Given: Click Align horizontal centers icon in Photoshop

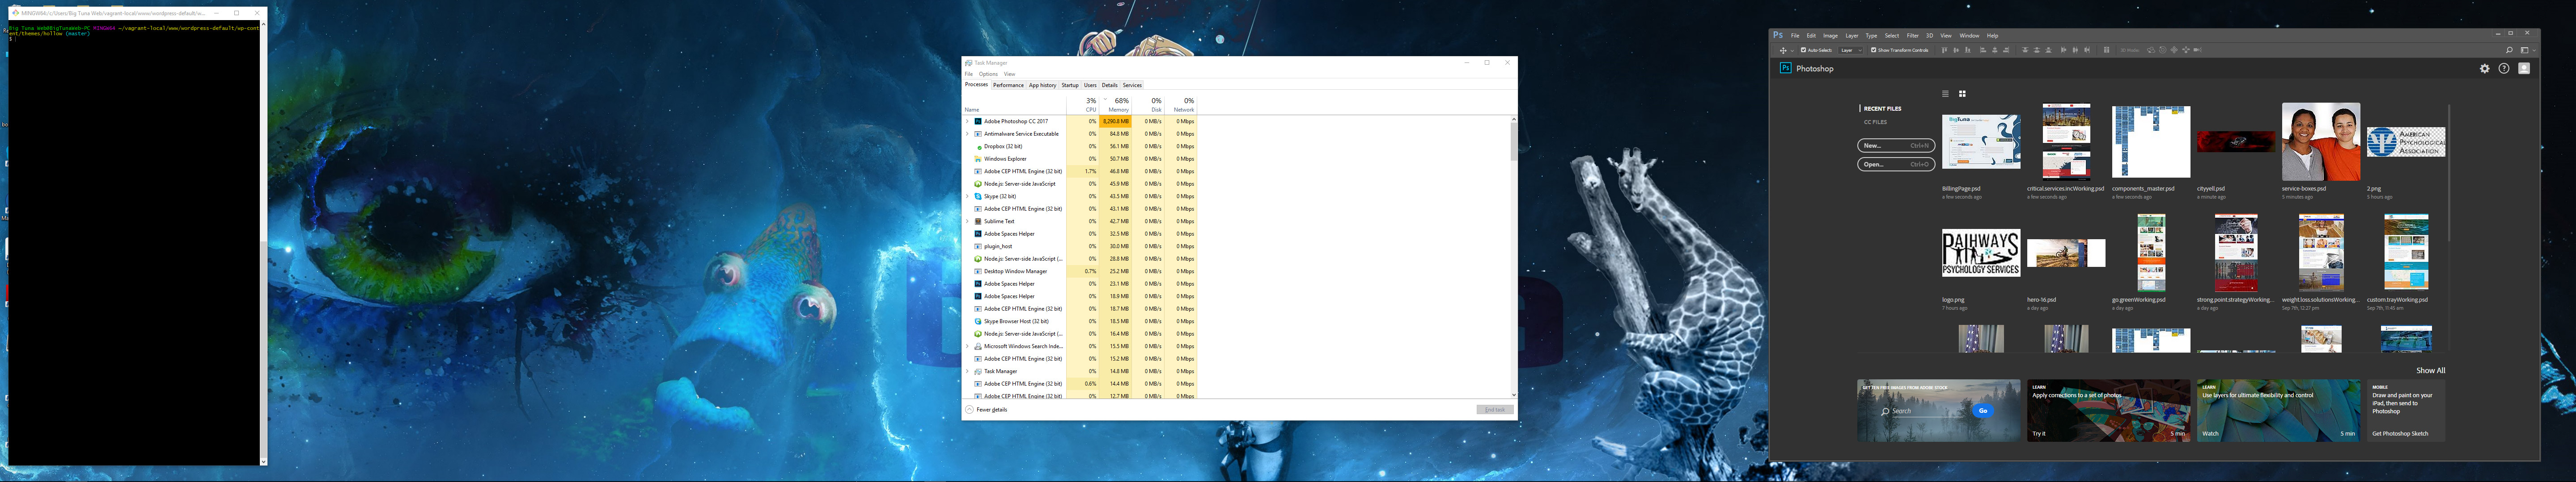Looking at the screenshot, I should tap(1995, 50).
